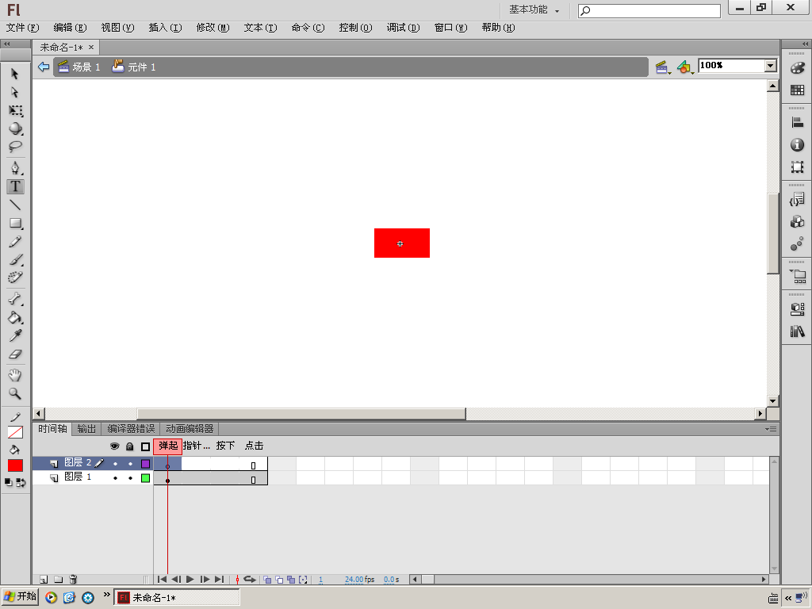
Task: Show hidden system tray icons
Action: pos(788,598)
